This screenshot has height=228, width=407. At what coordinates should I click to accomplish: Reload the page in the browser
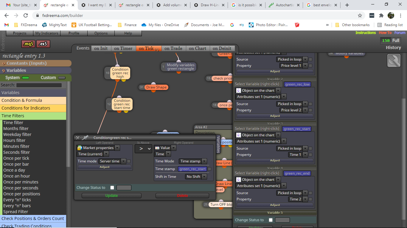(x=26, y=15)
